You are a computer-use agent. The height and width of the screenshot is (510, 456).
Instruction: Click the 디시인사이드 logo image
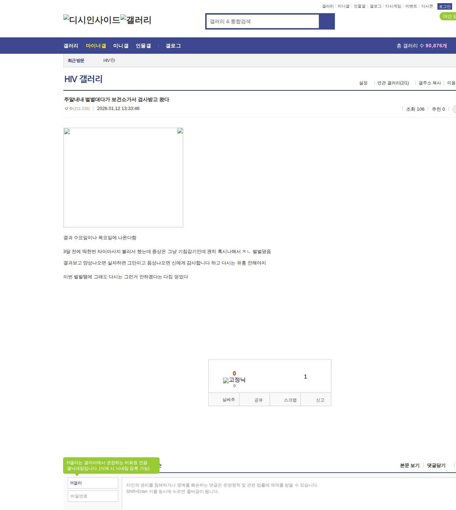92,20
